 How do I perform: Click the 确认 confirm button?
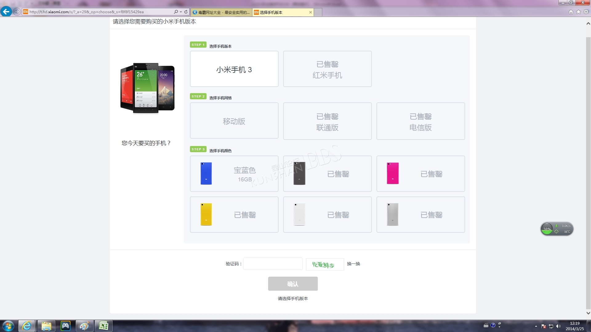tap(293, 284)
